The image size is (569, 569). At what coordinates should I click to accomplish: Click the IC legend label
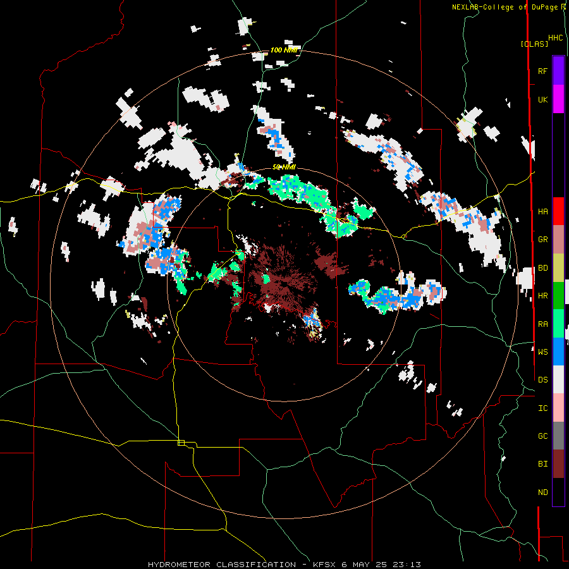[542, 408]
